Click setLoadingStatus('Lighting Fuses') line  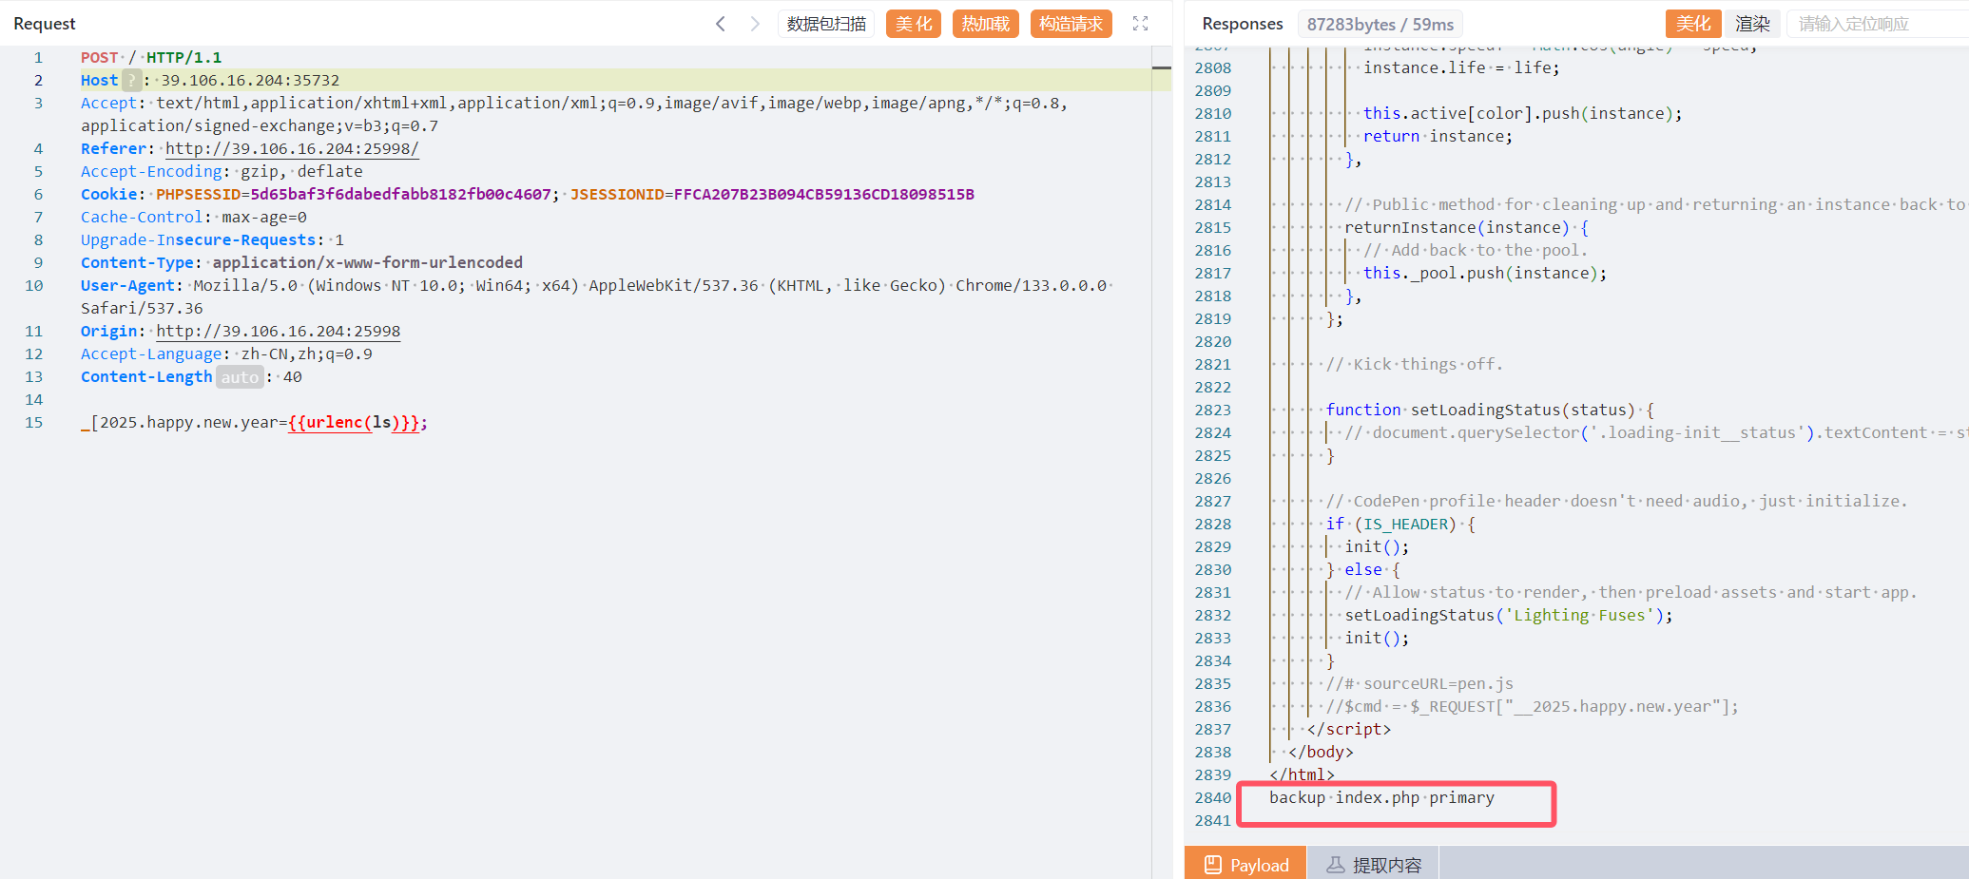1509,615
